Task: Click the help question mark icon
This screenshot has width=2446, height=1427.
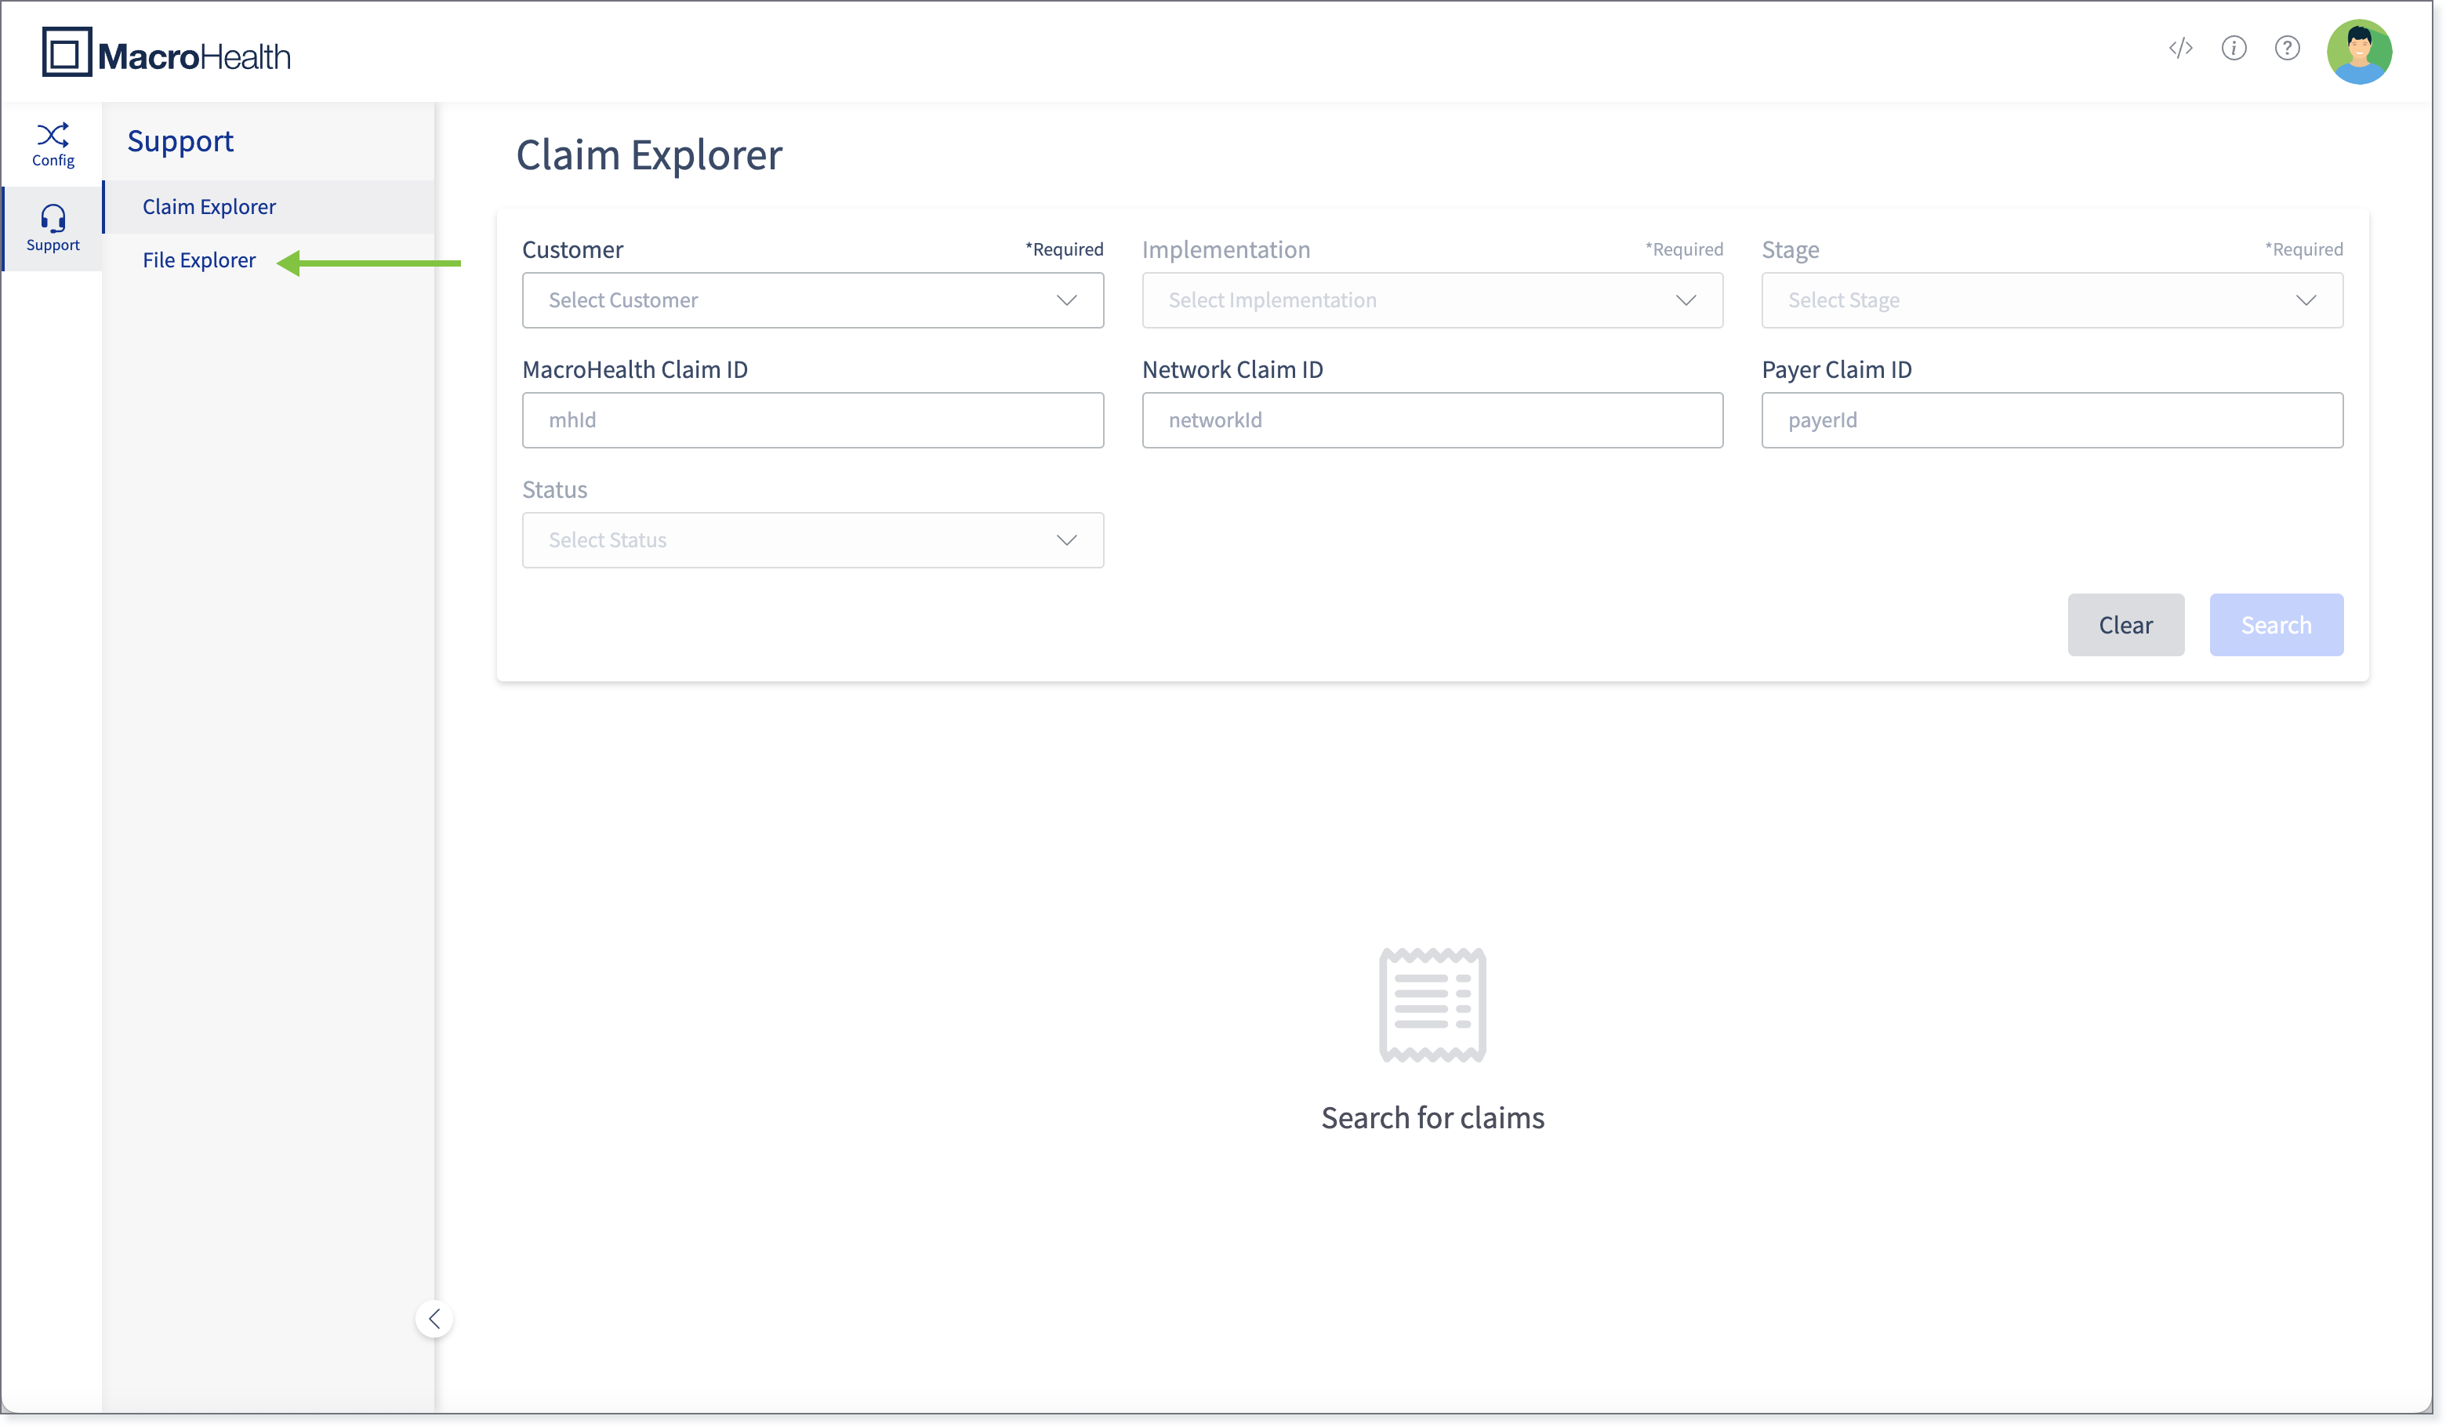Action: tap(2287, 49)
